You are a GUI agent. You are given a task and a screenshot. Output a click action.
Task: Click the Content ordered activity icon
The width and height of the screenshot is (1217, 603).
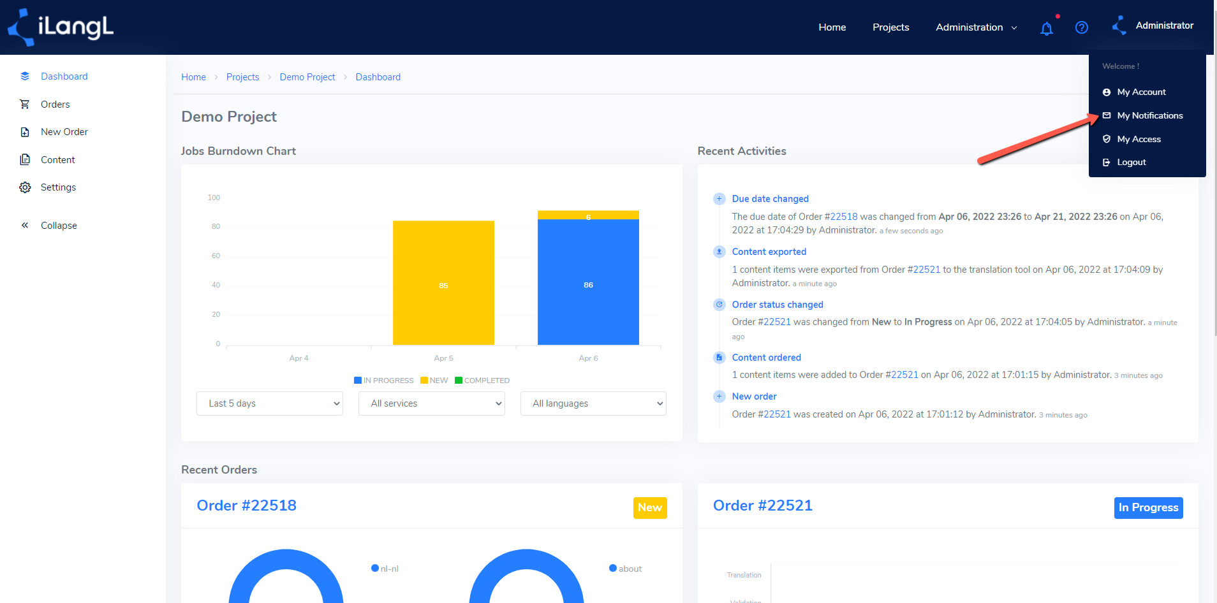[719, 358]
